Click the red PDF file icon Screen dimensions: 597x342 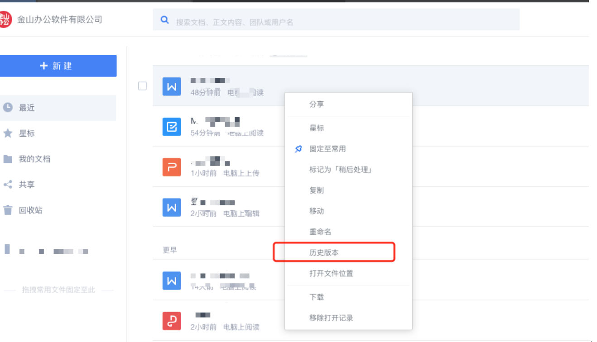click(172, 321)
